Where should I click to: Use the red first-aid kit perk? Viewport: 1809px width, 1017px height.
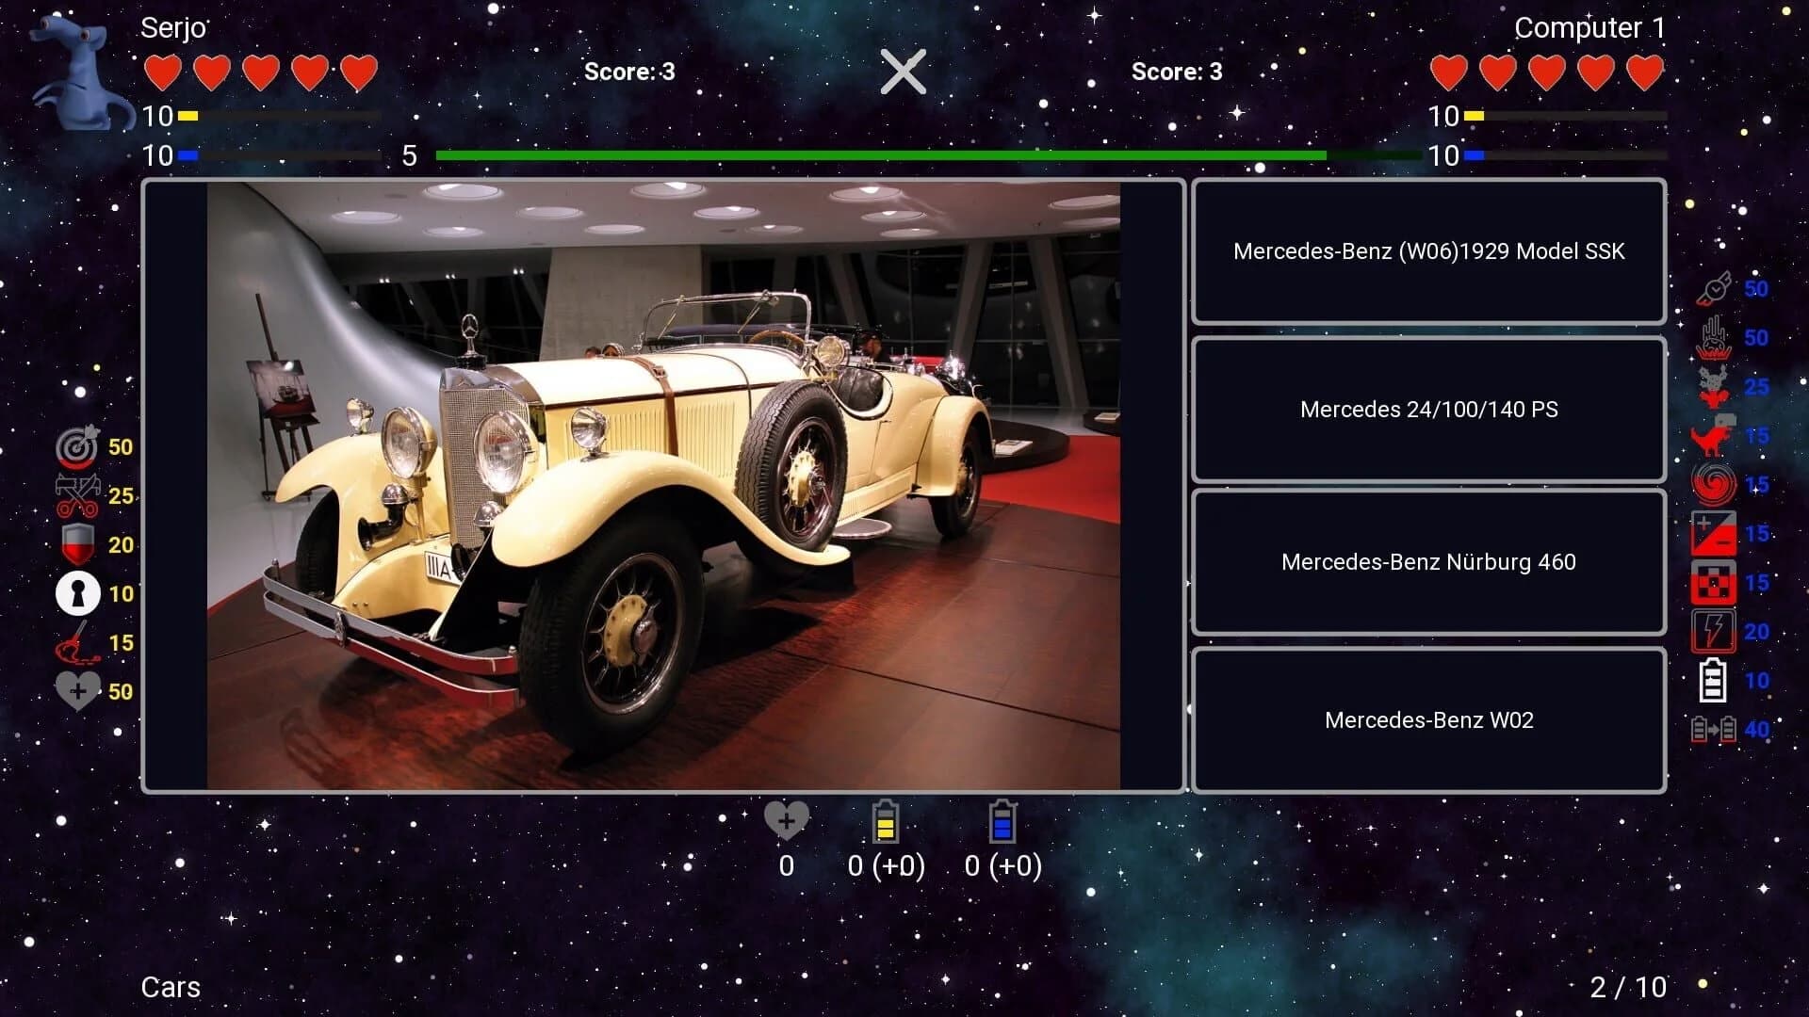(x=1717, y=582)
